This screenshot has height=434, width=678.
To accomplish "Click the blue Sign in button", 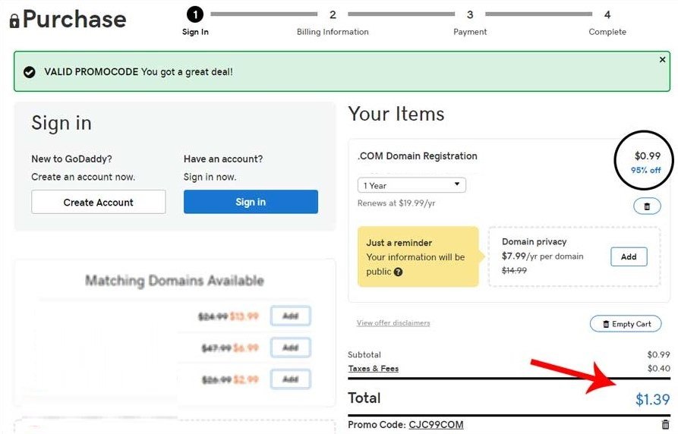I will [x=251, y=202].
